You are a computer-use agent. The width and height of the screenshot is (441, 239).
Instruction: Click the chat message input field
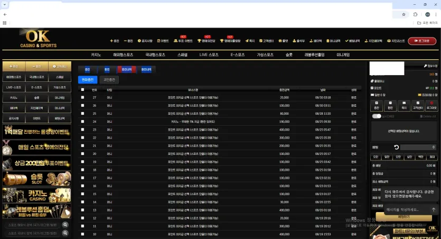pos(407,209)
